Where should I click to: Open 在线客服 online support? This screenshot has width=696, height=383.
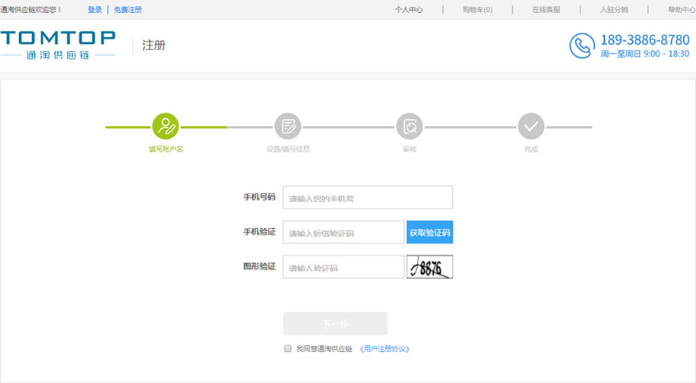[x=546, y=10]
